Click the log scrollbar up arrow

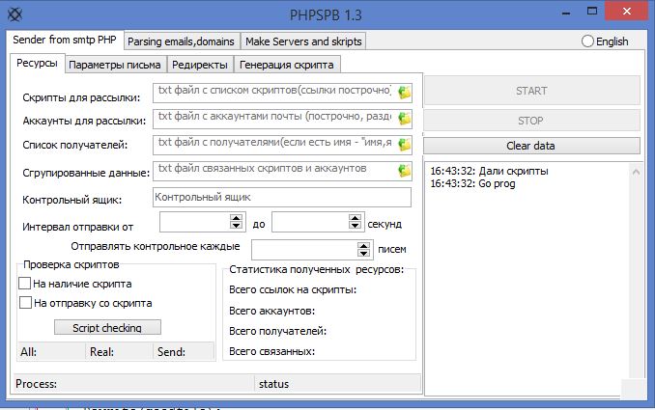(636, 172)
